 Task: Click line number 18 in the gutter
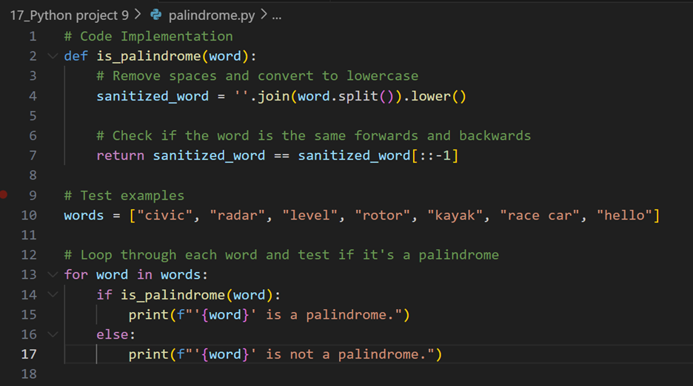point(29,374)
